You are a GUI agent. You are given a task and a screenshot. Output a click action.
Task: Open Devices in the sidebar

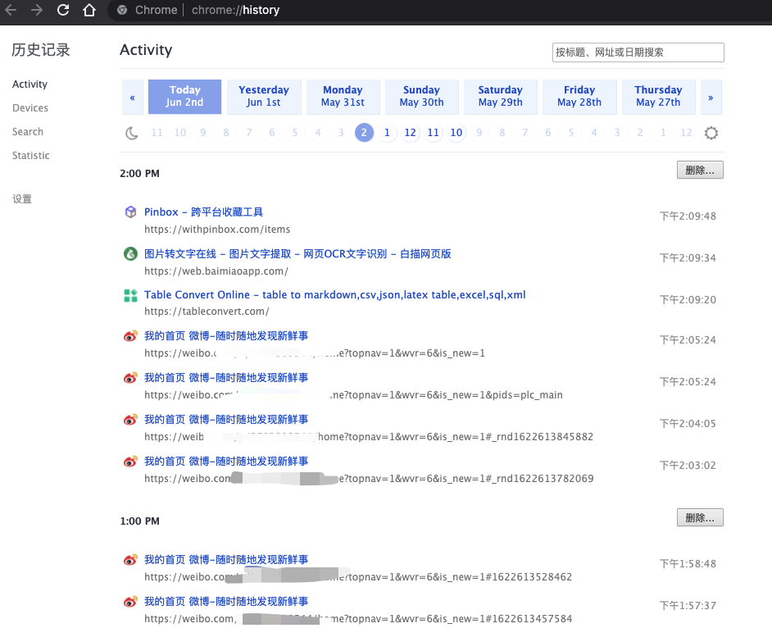click(30, 108)
